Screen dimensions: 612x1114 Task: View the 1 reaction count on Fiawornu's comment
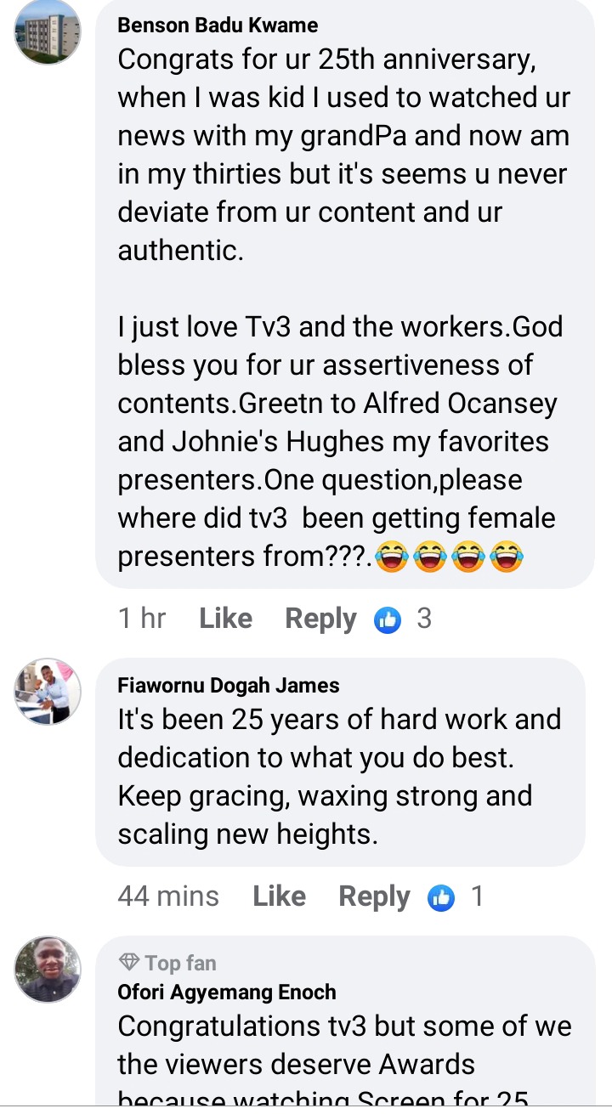coord(477,896)
